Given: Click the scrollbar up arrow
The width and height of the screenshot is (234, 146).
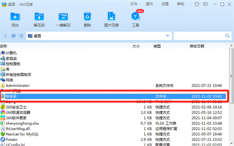Looking at the screenshot, I should 231,45.
